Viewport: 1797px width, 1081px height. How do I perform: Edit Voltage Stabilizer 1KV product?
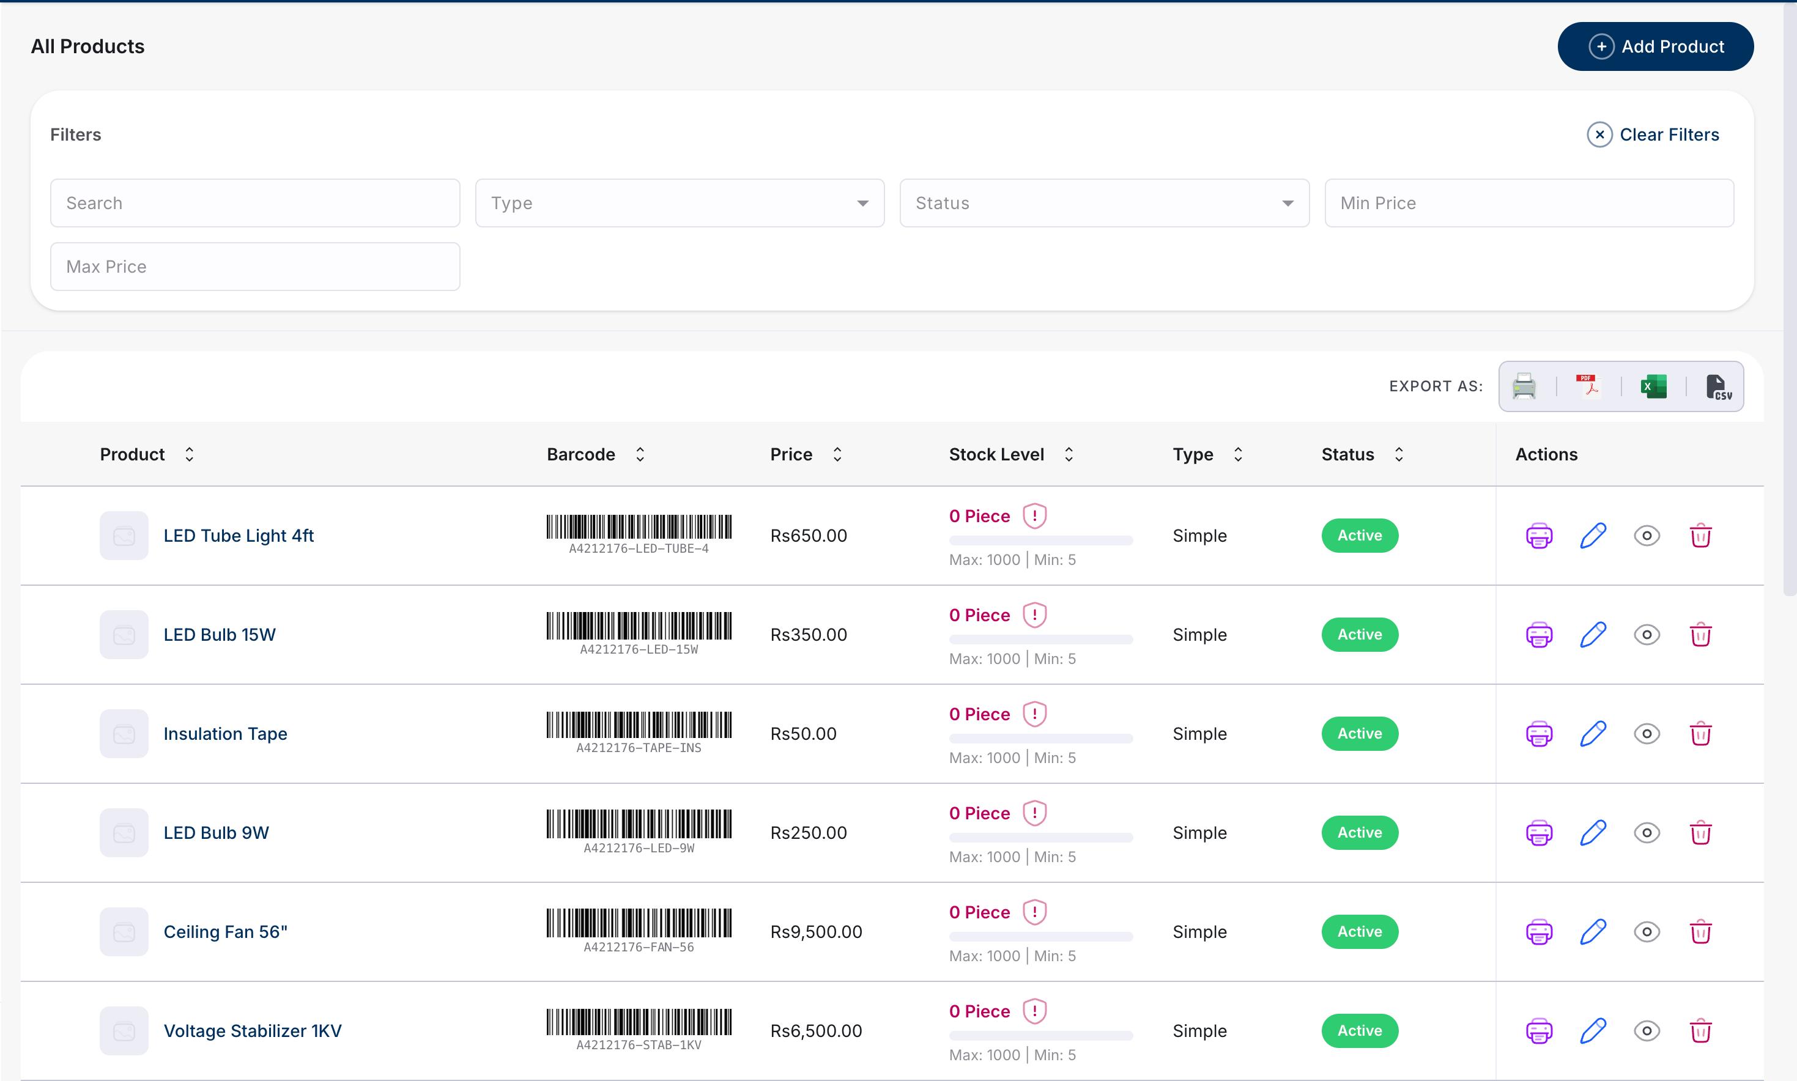coord(1593,1031)
